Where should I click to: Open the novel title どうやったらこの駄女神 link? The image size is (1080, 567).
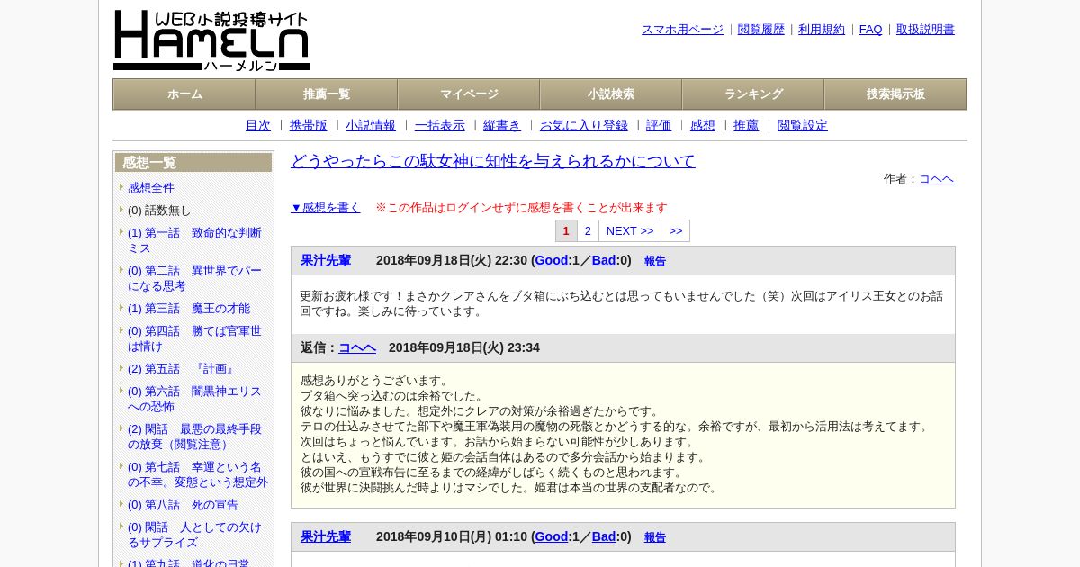coord(493,161)
